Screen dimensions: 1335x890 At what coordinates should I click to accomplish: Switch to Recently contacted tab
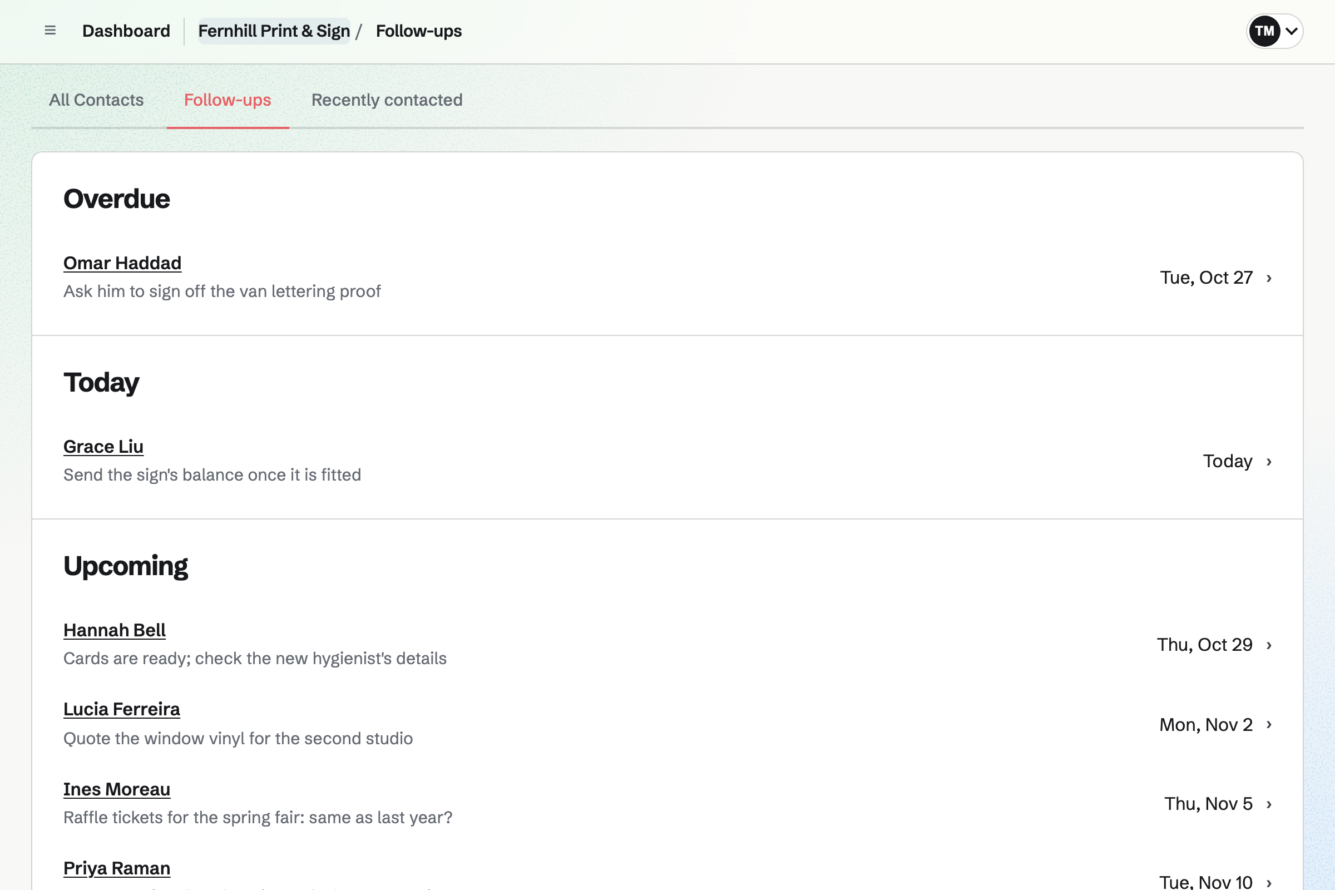pyautogui.click(x=387, y=100)
